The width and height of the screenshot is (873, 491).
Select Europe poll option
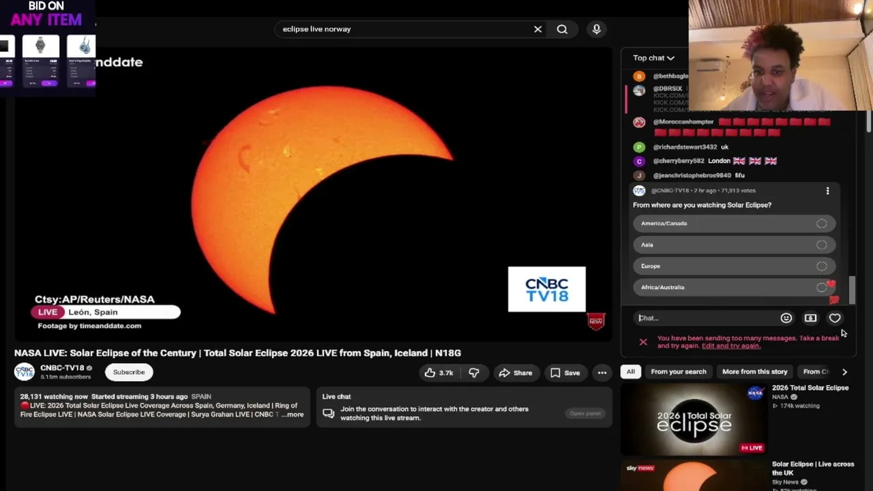(734, 266)
